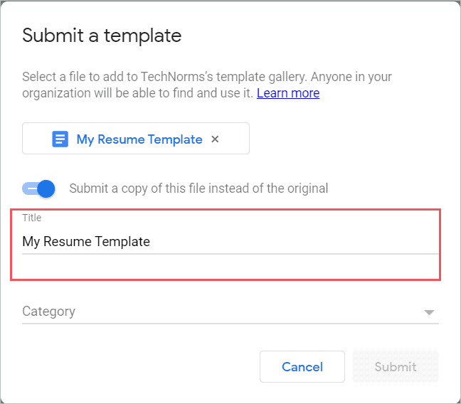Click the My Resume Template file chip name
461x404 pixels.
(139, 139)
